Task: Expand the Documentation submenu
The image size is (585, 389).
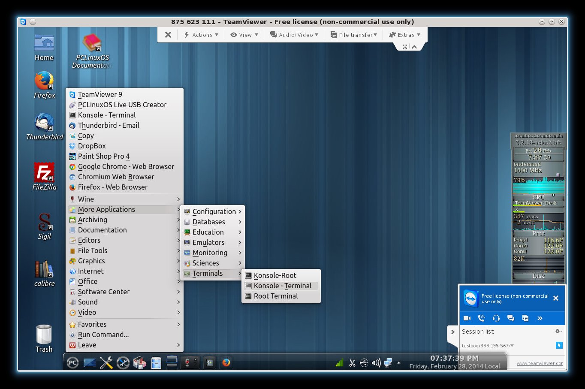Action: point(124,230)
